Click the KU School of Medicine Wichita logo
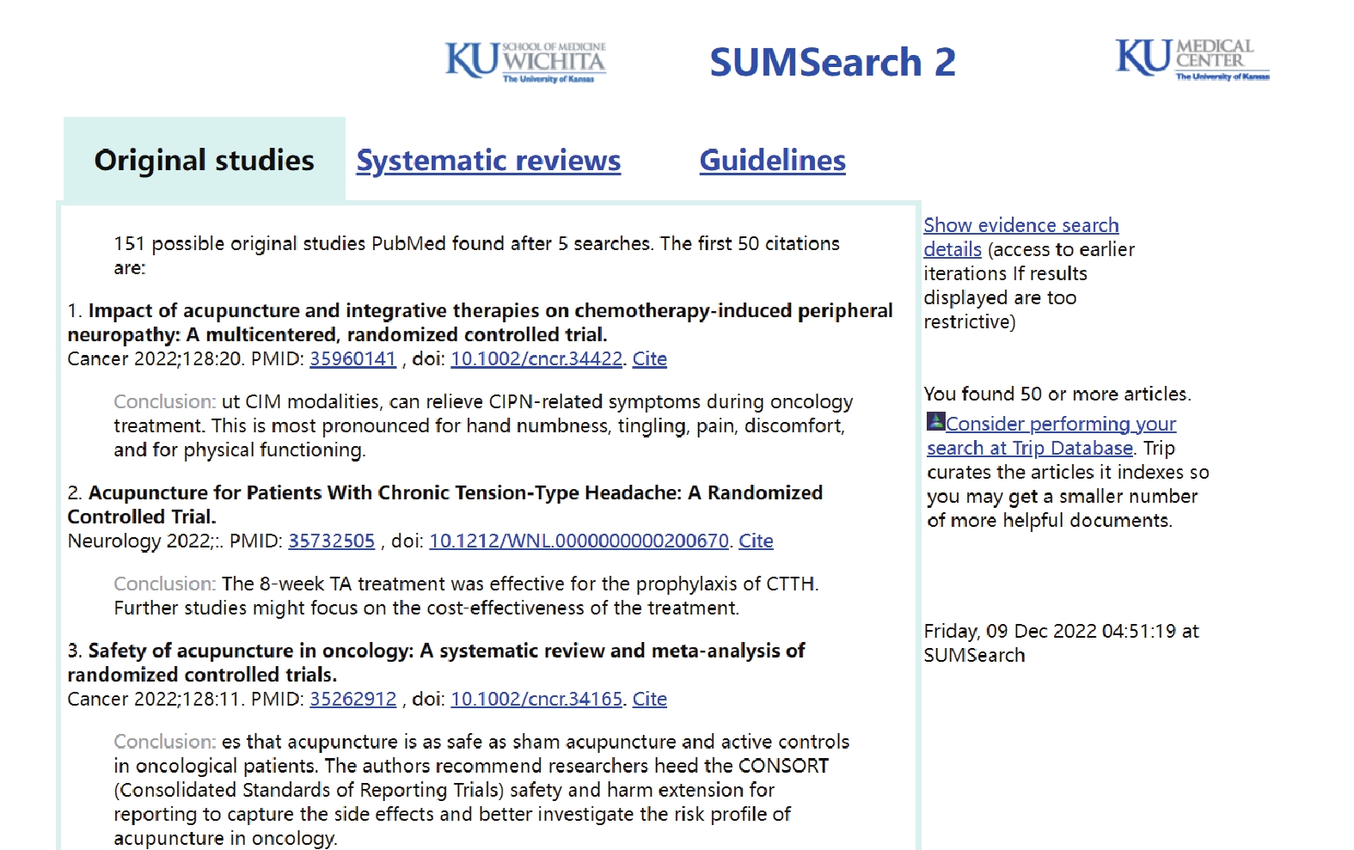 tap(525, 62)
